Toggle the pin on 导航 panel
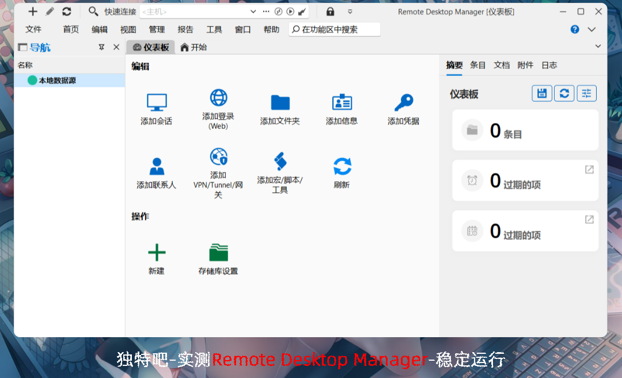 pos(102,47)
